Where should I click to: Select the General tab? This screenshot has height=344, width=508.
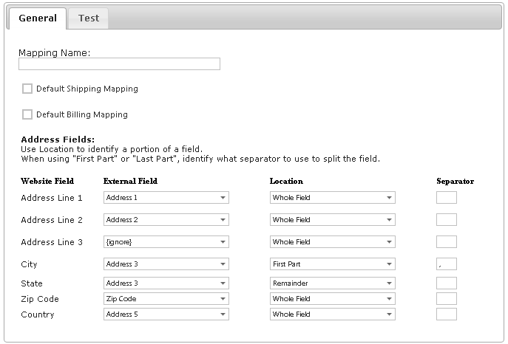pos(37,18)
